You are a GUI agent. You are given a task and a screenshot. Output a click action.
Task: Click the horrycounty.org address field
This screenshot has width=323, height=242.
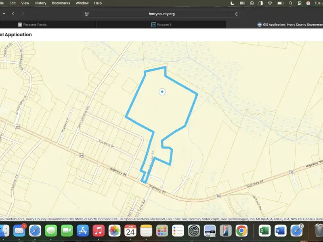pos(161,14)
